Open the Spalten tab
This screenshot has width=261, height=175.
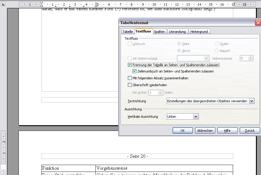(x=159, y=32)
